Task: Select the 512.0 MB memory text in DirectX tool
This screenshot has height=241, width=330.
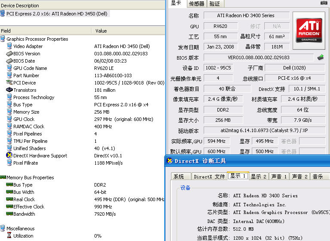Action: coord(244,229)
